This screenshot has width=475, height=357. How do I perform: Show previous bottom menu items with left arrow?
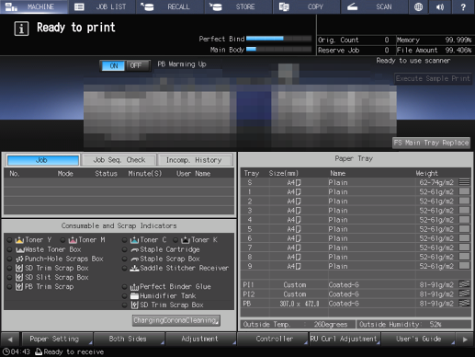[10, 340]
